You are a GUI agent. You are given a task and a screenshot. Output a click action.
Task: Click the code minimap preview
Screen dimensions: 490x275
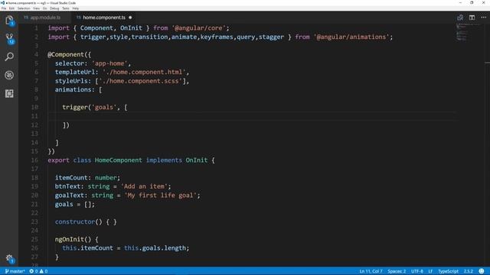point(467,32)
